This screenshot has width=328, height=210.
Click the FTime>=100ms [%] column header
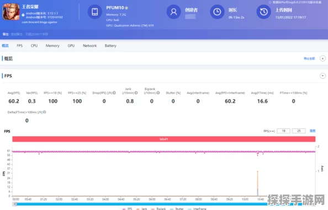pos(293,93)
